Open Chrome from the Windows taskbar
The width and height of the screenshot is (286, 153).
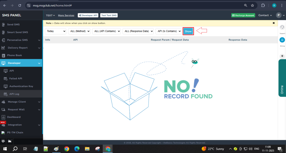[x=66, y=149]
